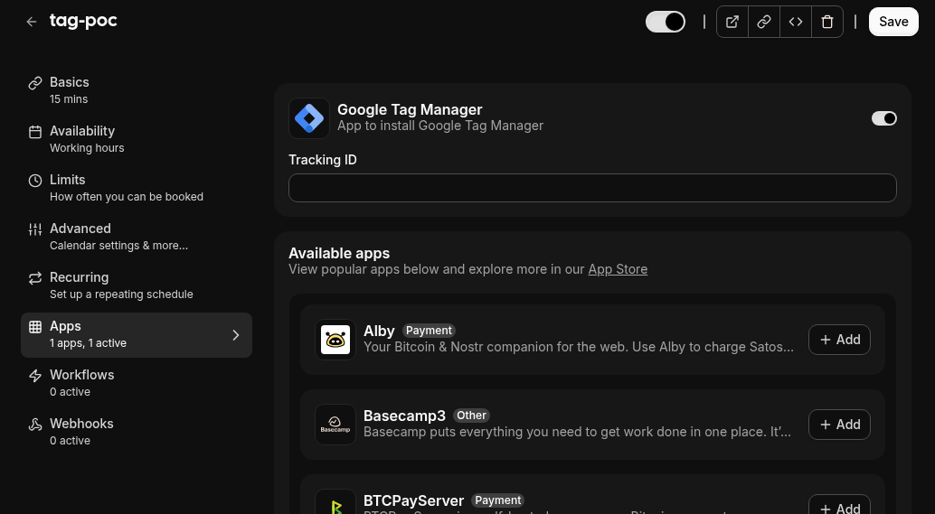The width and height of the screenshot is (935, 514).
Task: Focus the Tracking ID input field
Action: pyautogui.click(x=592, y=188)
